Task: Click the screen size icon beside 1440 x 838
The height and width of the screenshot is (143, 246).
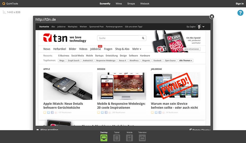Action: 4,12
